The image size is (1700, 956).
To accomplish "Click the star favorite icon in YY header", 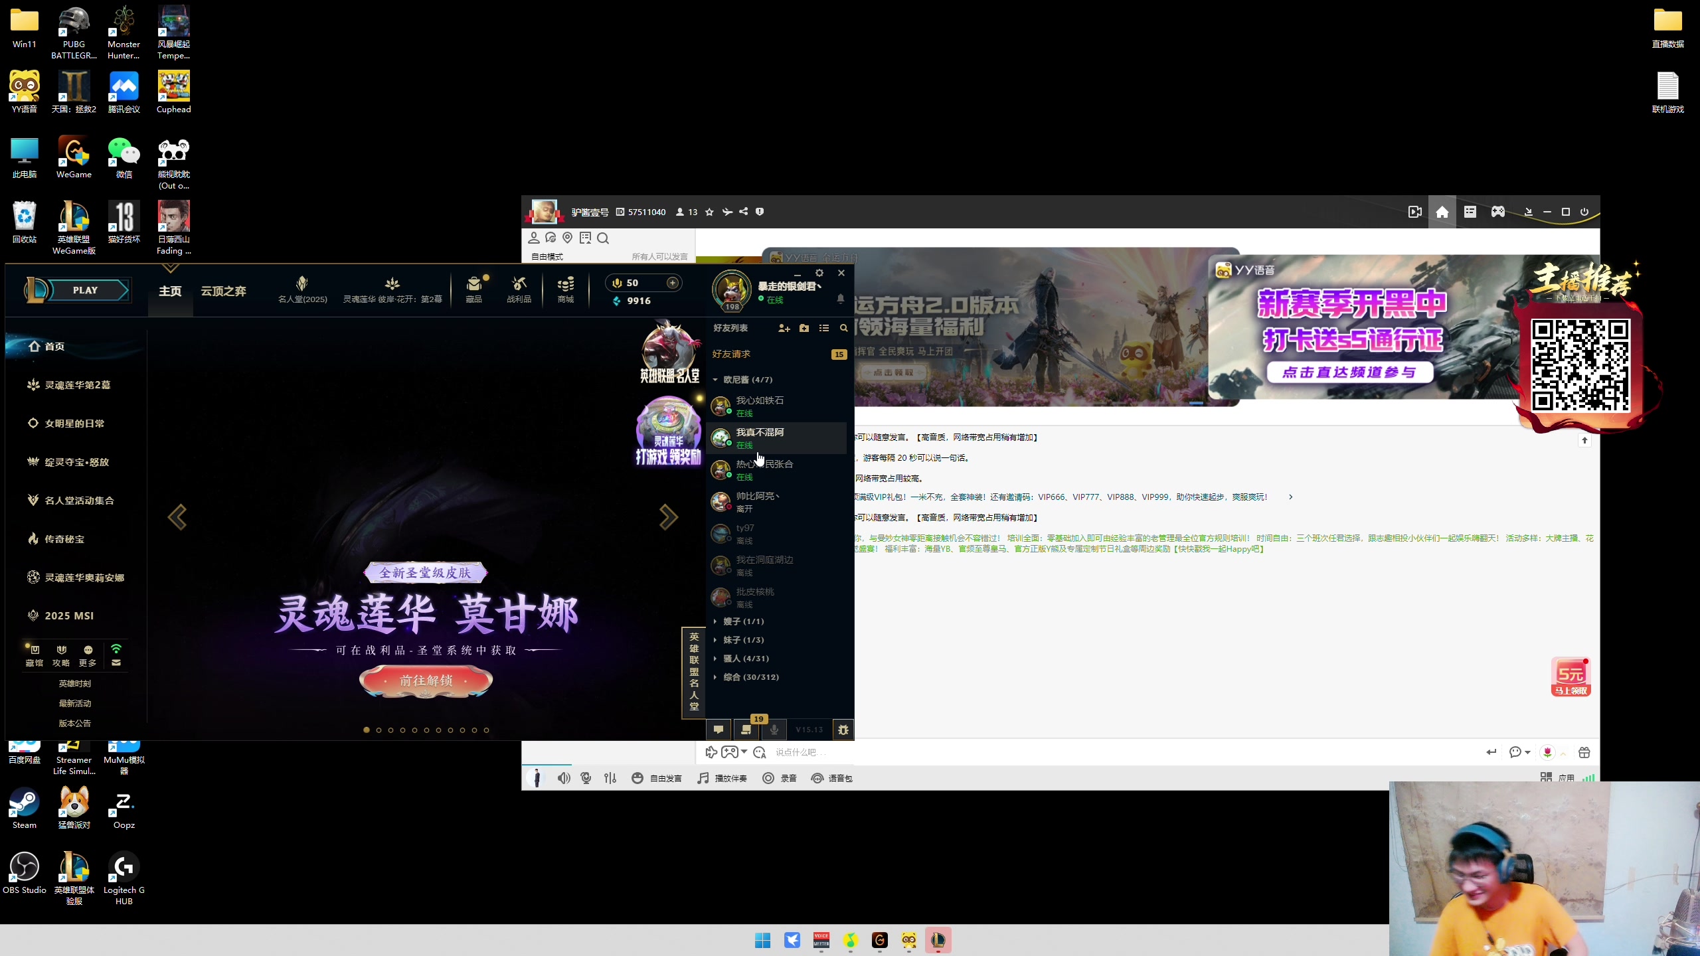I will pos(709,212).
